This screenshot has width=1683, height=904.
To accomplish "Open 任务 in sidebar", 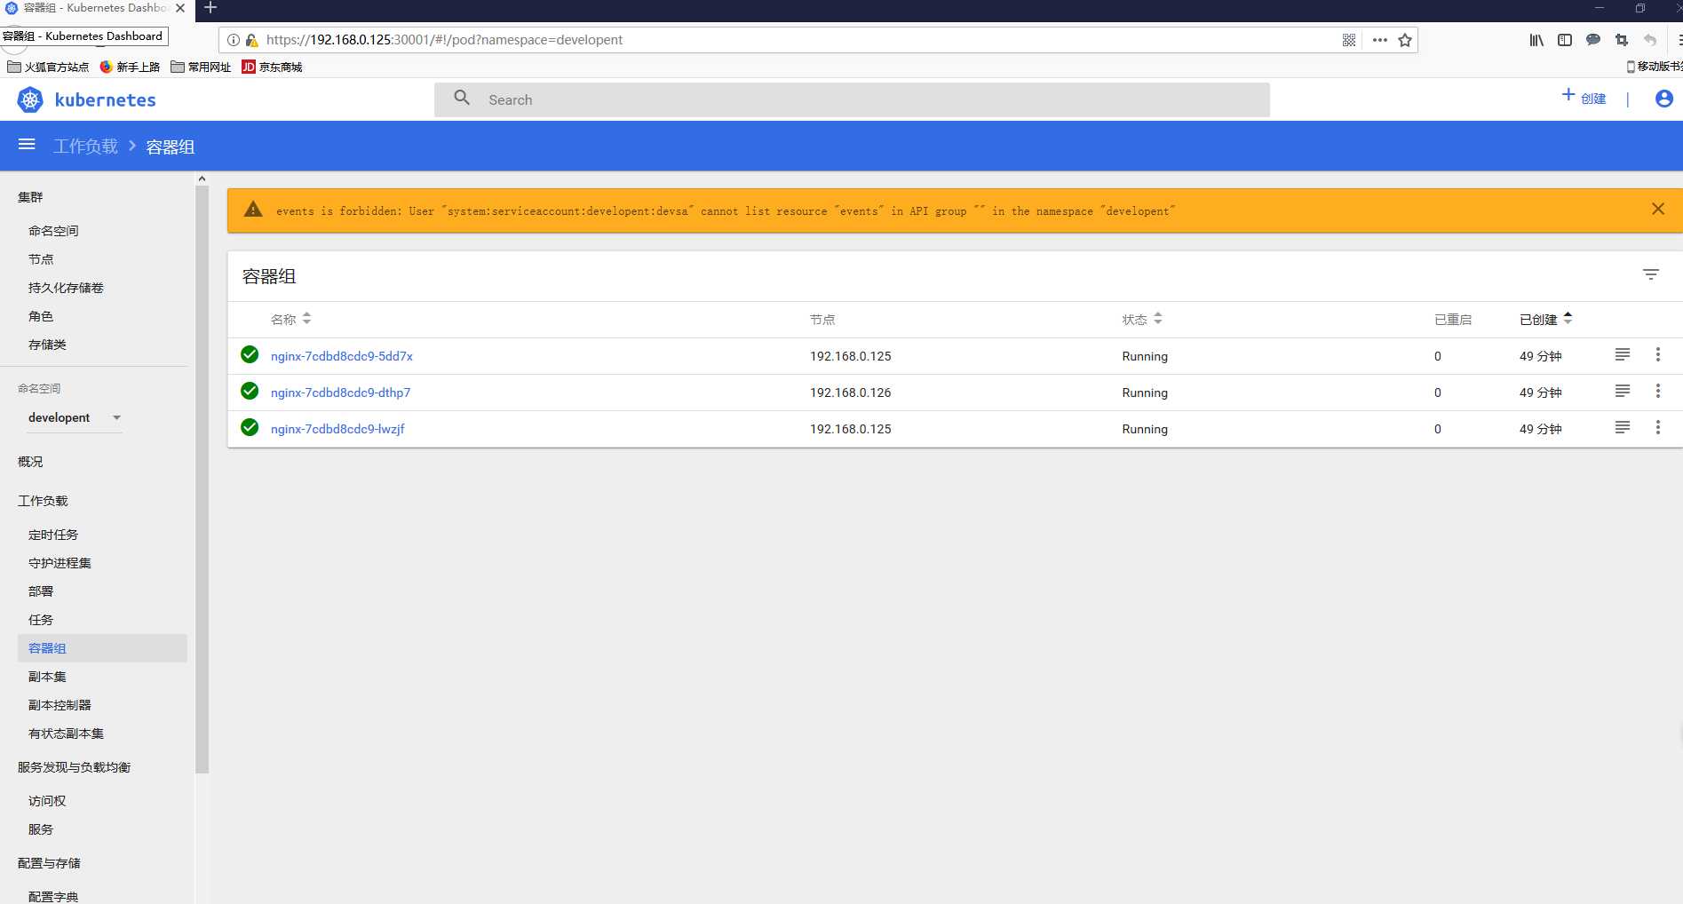I will 41,620.
